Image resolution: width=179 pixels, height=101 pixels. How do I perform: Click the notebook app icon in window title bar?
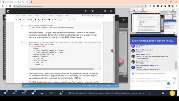8,11
